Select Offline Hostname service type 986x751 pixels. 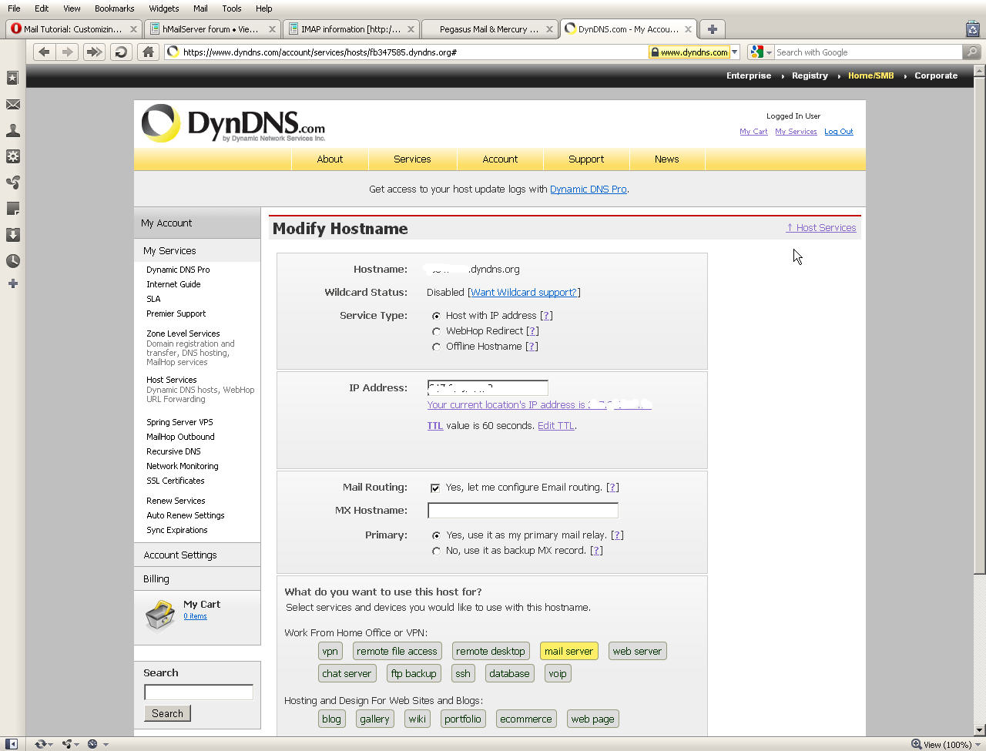point(436,347)
